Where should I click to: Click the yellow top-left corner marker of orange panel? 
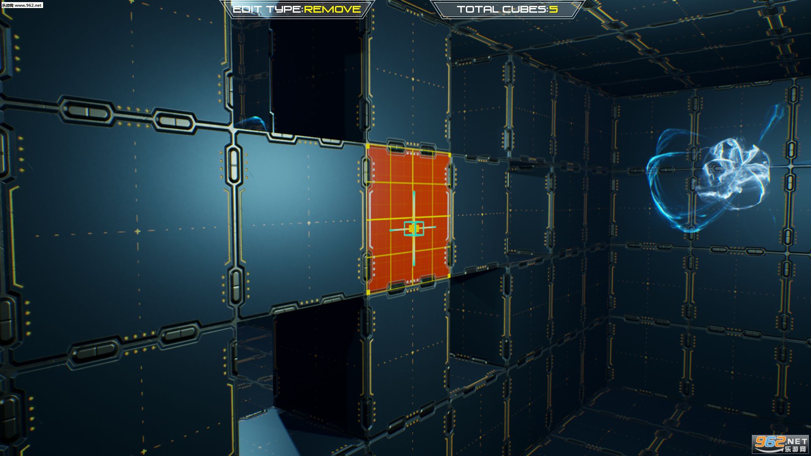coord(367,147)
